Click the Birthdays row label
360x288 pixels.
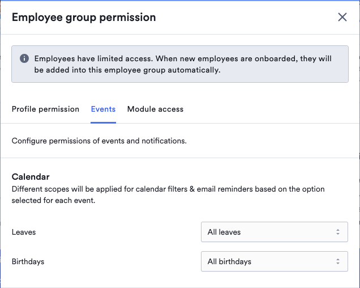28,261
